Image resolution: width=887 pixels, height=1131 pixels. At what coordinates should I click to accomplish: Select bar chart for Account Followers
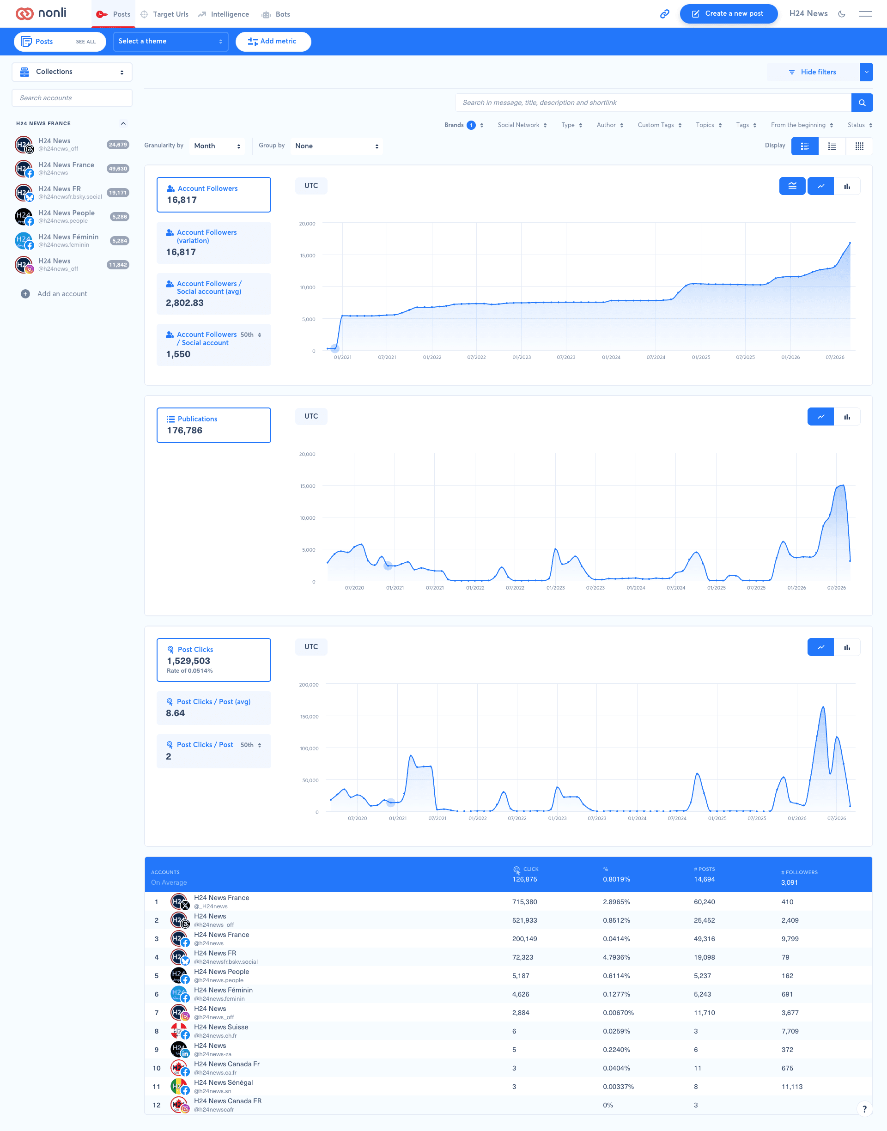(847, 186)
